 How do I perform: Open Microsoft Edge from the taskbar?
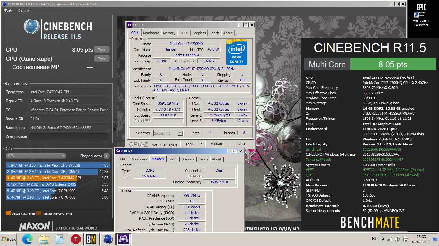[x=28, y=239]
